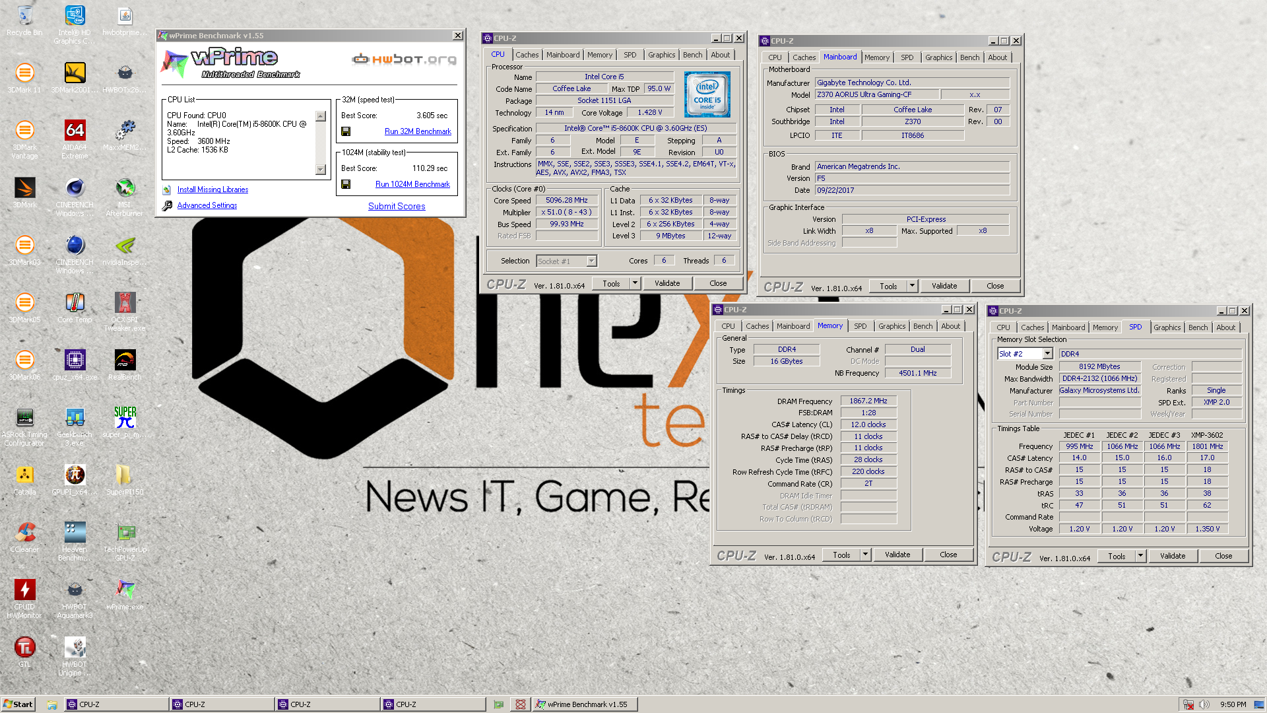Open OCX SPI Tweaker desktop icon

(125, 312)
